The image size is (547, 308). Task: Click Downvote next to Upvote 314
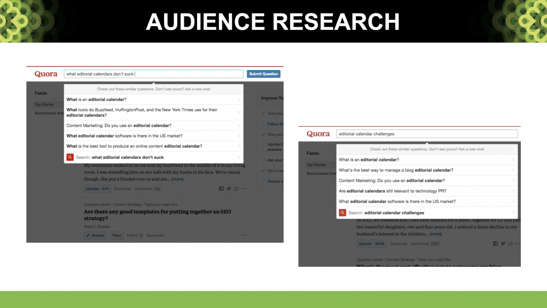click(122, 189)
